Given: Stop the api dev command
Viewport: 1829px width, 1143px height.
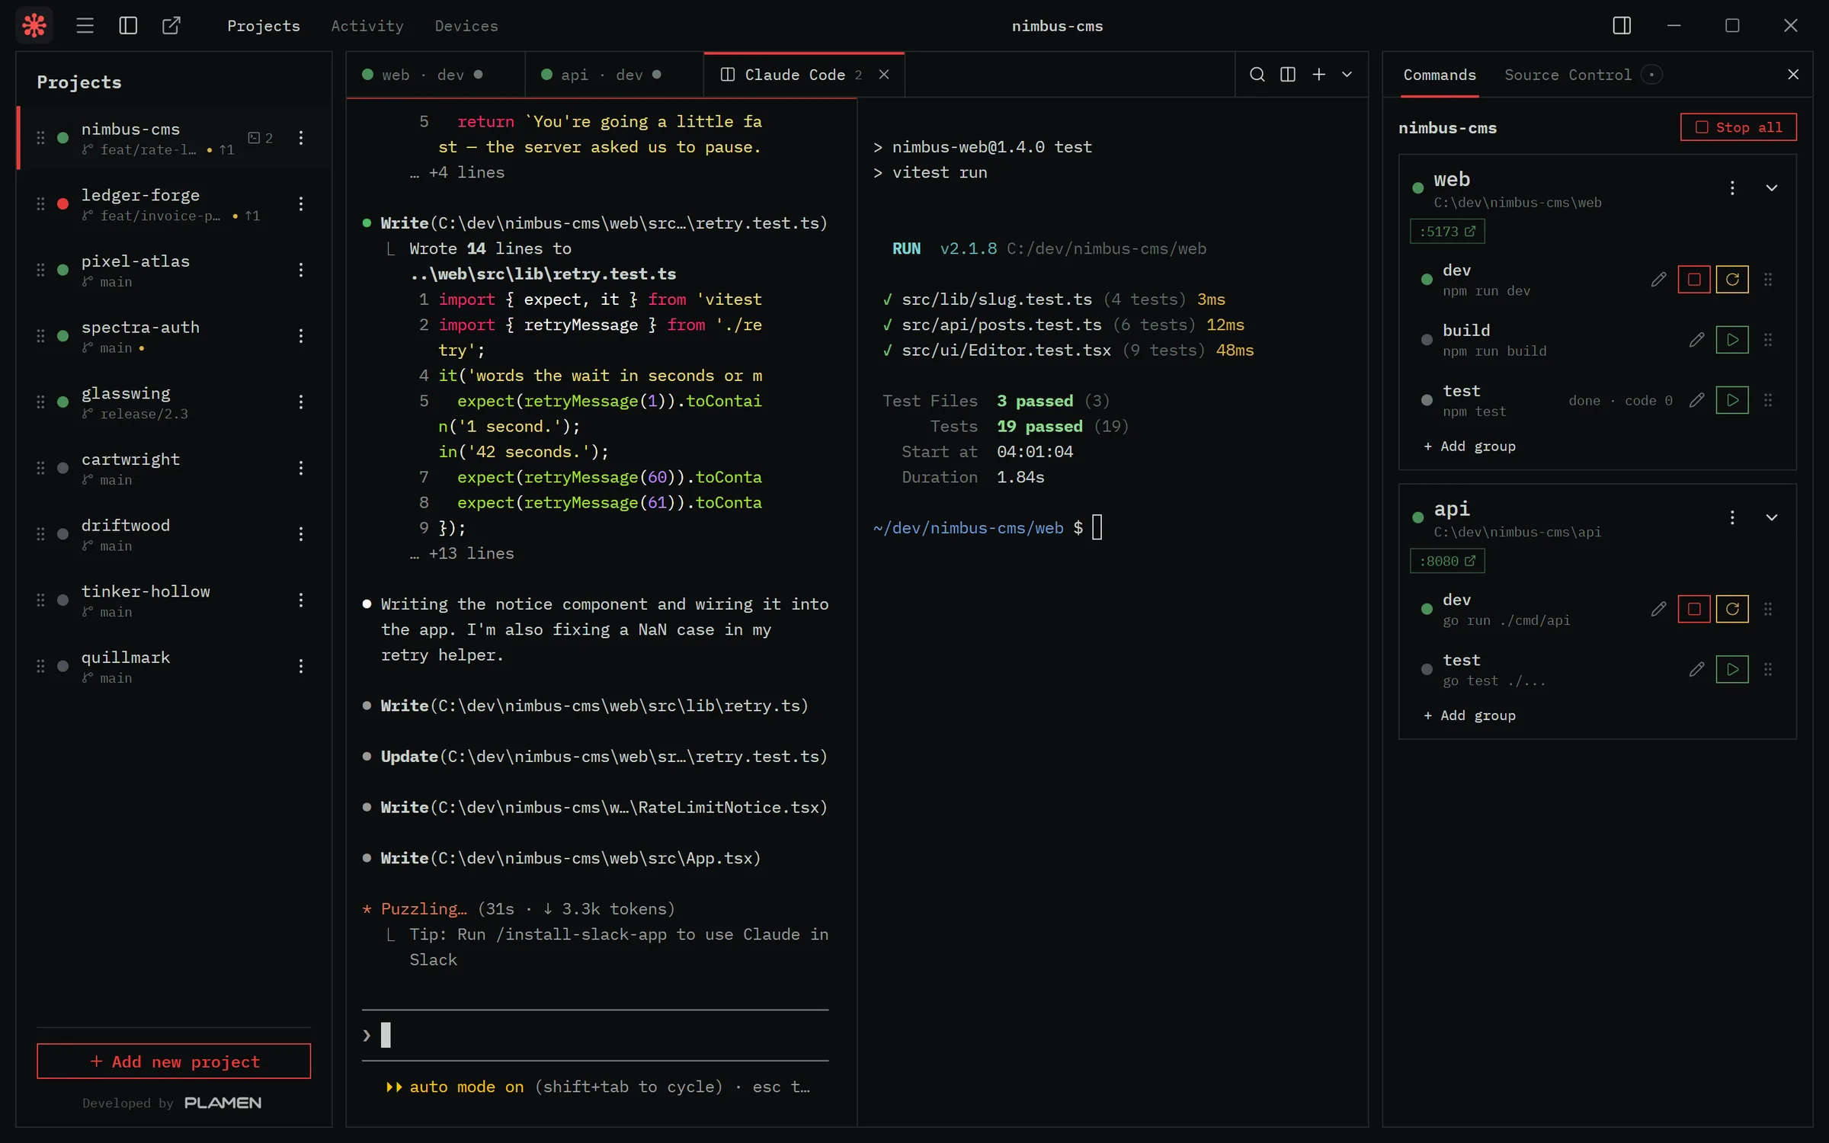Looking at the screenshot, I should point(1694,609).
